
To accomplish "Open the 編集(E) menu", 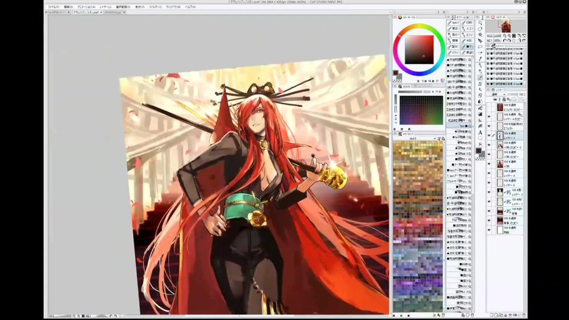I will coord(68,7).
